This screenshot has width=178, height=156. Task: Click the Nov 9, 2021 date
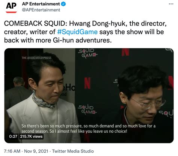coord(36,151)
